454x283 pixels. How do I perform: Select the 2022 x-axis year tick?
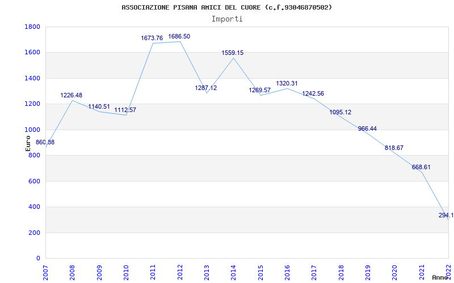click(x=448, y=272)
